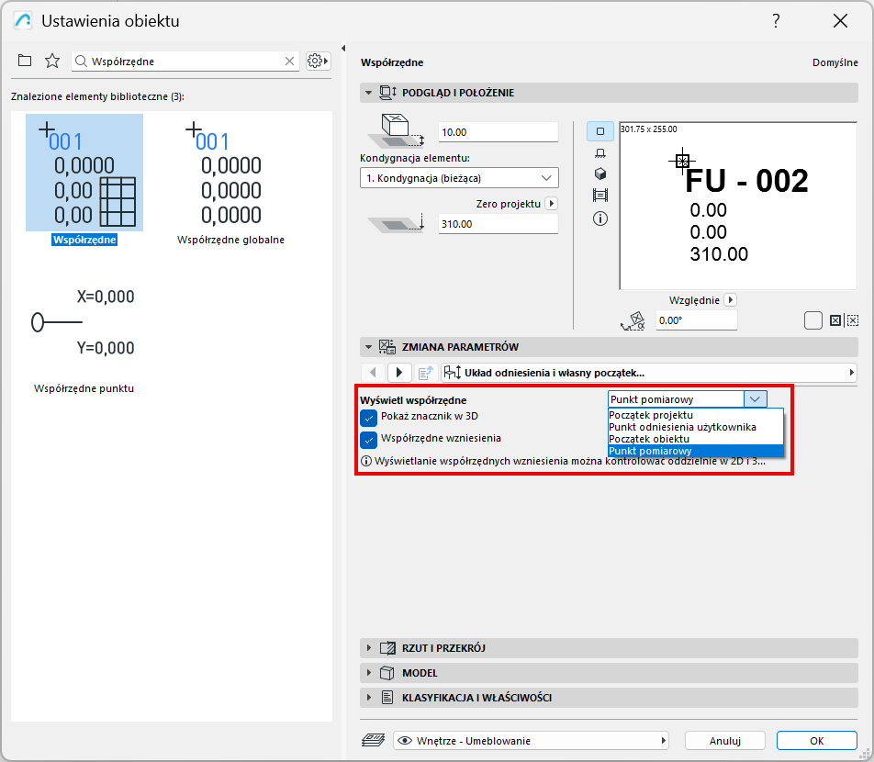Viewport: 874px width, 762px height.
Task: Click the Podgląd i położenie panel icon
Action: pyautogui.click(x=388, y=93)
